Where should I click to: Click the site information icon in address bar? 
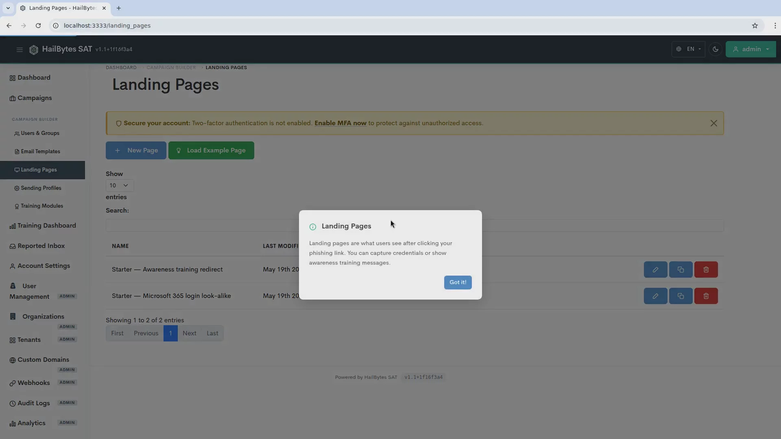coord(56,26)
